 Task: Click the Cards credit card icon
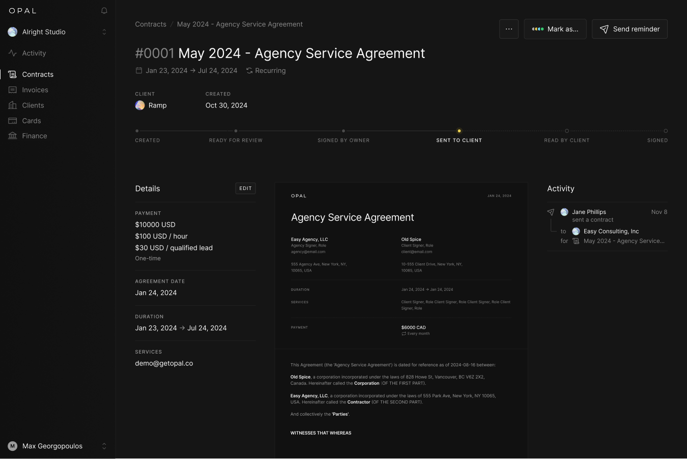coord(13,121)
